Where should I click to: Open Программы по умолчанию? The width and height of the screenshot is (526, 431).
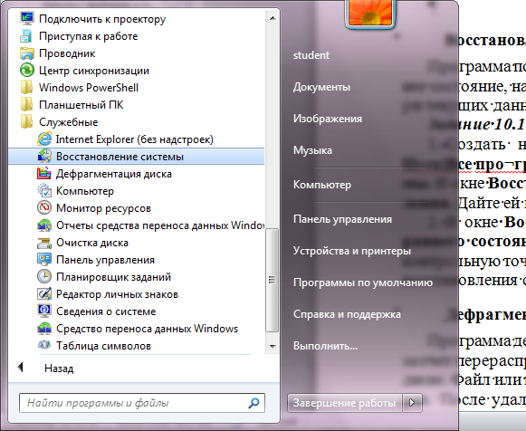point(363,283)
